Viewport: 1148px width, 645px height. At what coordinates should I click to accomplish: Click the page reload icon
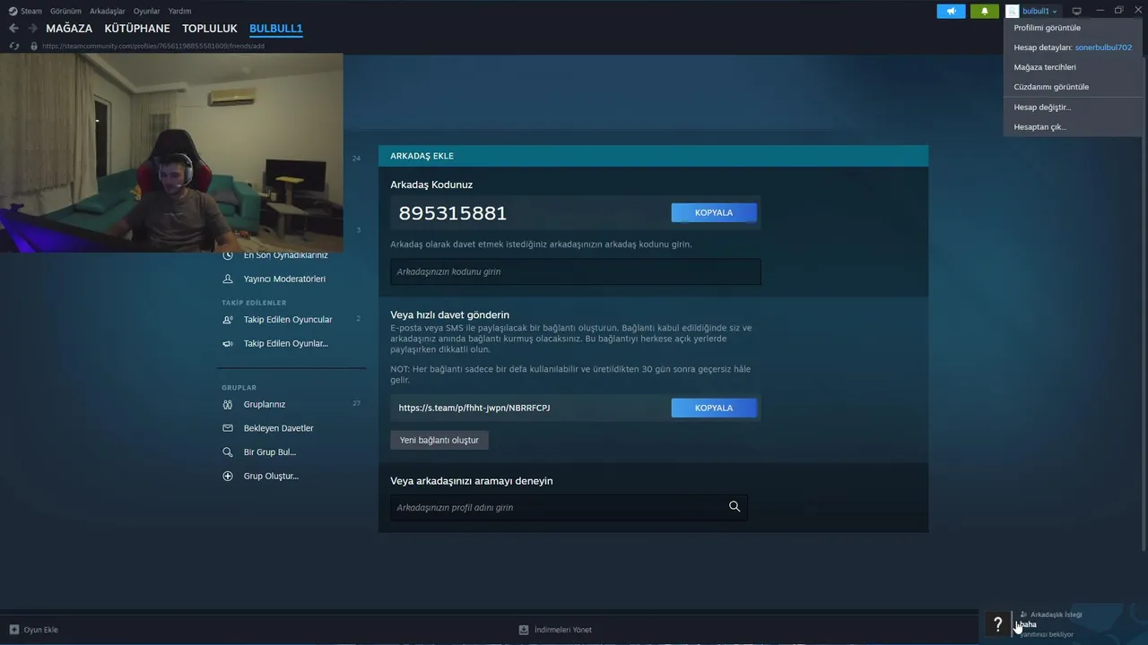click(13, 46)
